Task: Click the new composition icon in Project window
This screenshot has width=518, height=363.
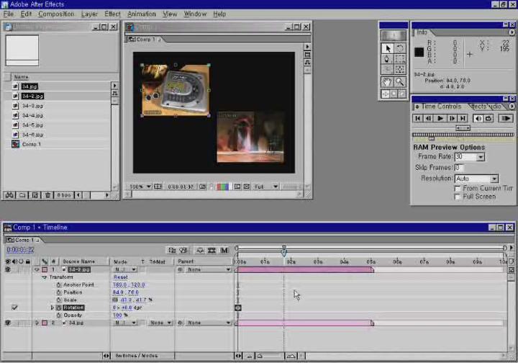Action: tap(35, 195)
